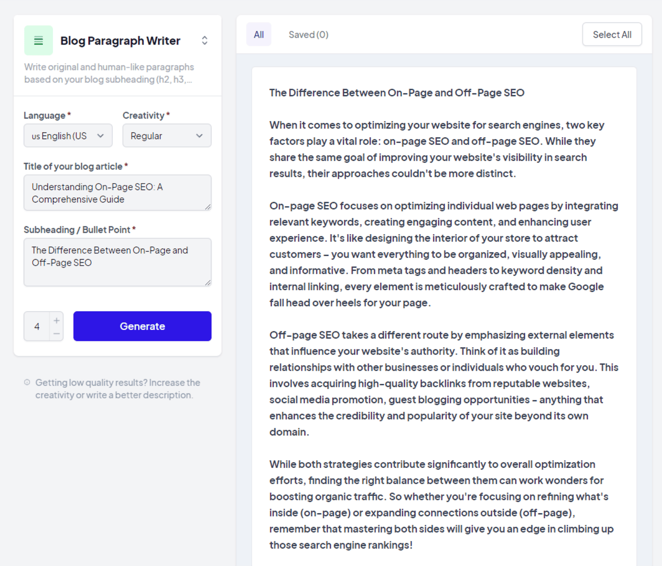
Task: Switch to the Saved (0) tab
Action: pyautogui.click(x=308, y=34)
